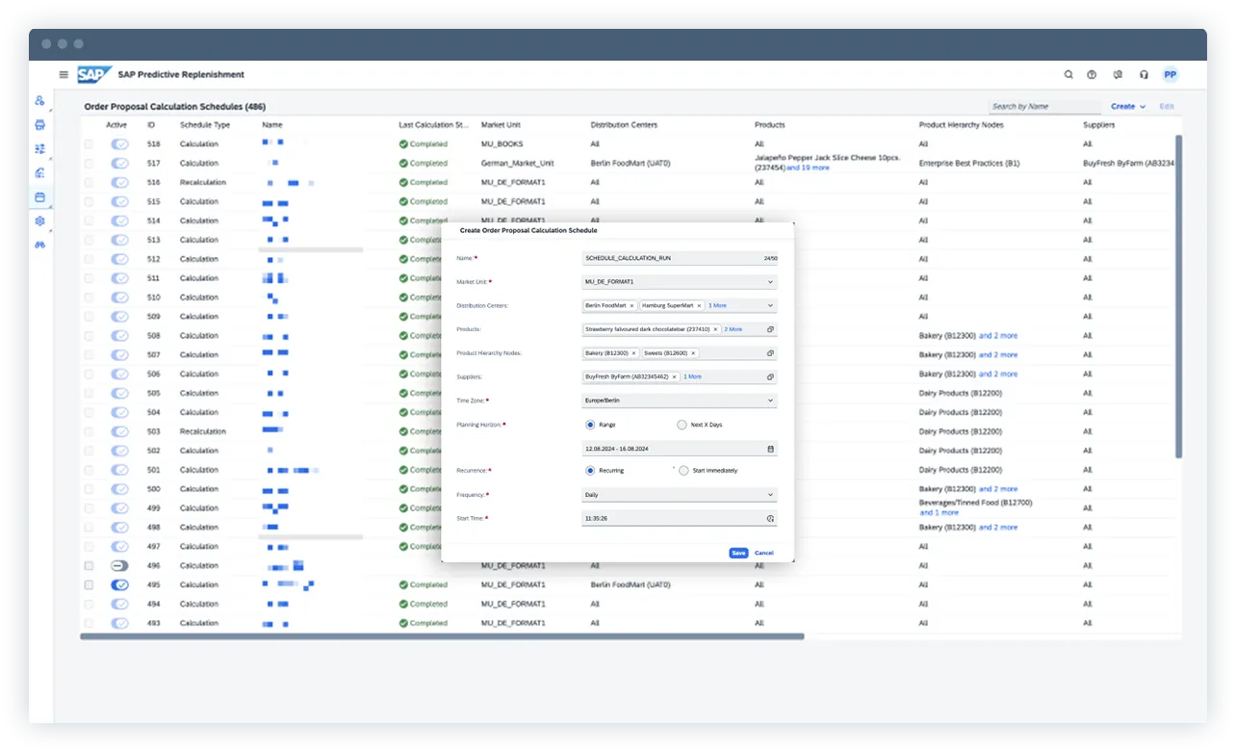Open the headset support icon
The height and width of the screenshot is (751, 1236).
tap(1144, 74)
